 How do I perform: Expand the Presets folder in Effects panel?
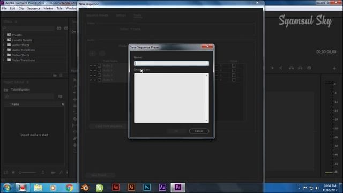[x=4, y=35]
